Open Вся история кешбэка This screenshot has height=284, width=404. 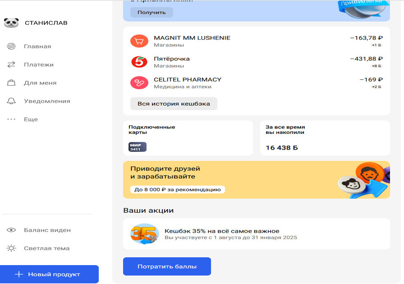pyautogui.click(x=174, y=104)
